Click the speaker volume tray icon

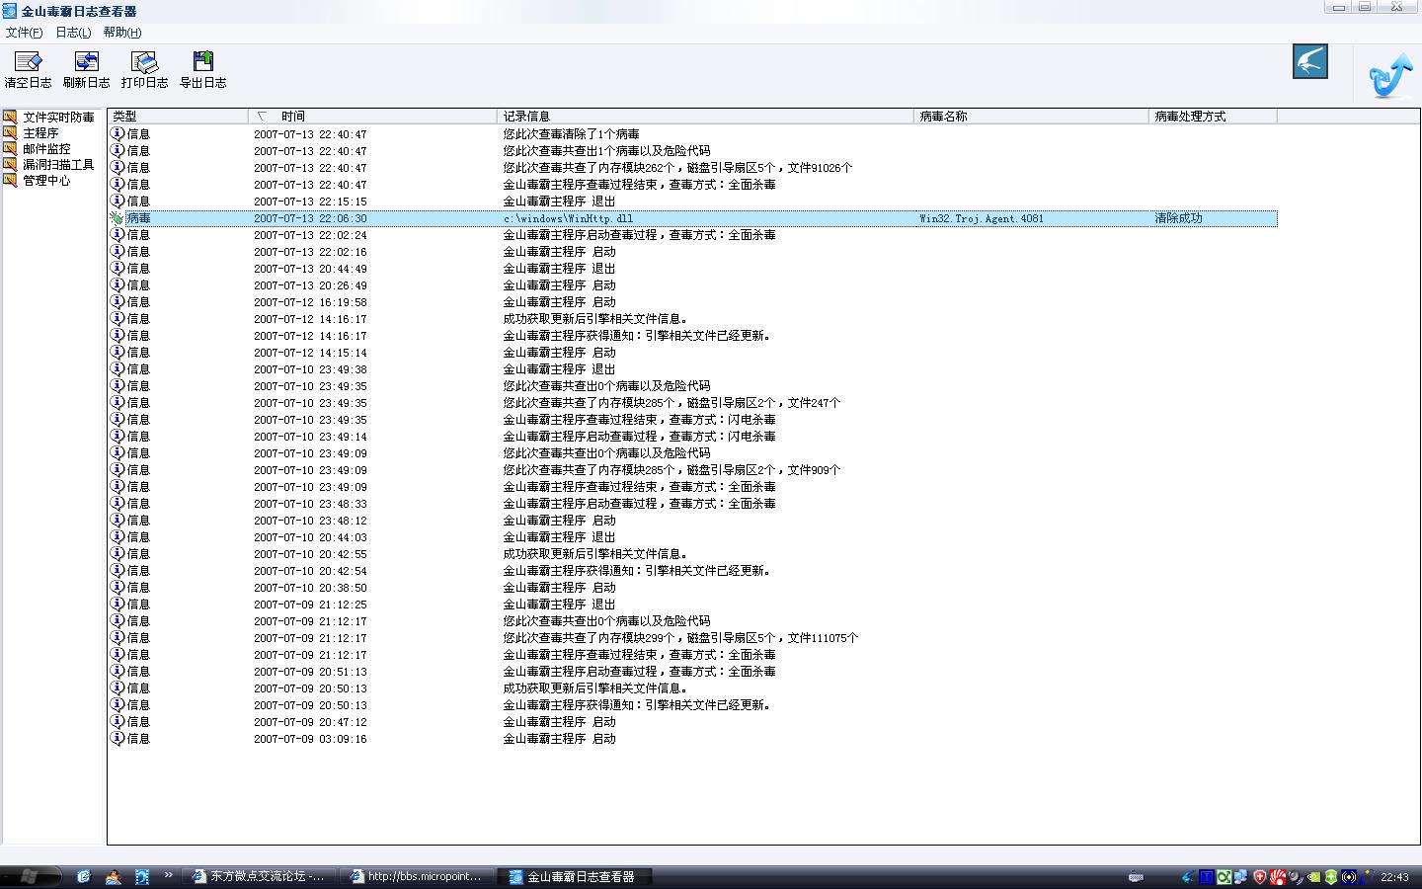[1296, 877]
